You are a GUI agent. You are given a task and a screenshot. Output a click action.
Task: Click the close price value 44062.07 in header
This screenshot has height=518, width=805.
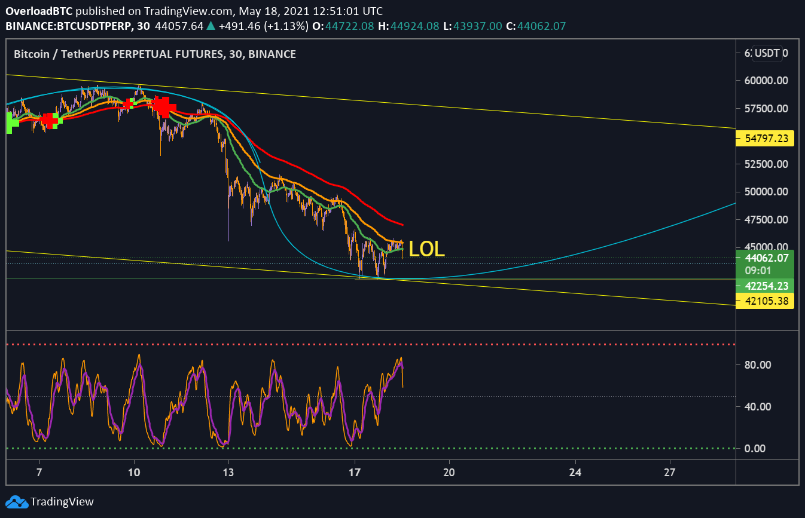click(x=542, y=26)
